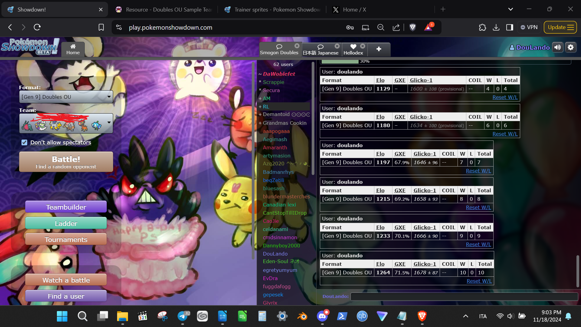The height and width of the screenshot is (327, 581).
Task: Open the Windows Start menu
Action: pos(62,316)
